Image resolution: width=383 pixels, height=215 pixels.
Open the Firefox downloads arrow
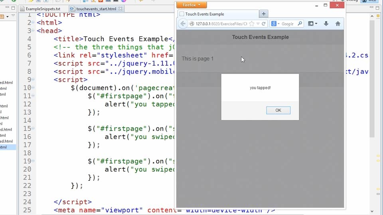pyautogui.click(x=326, y=23)
